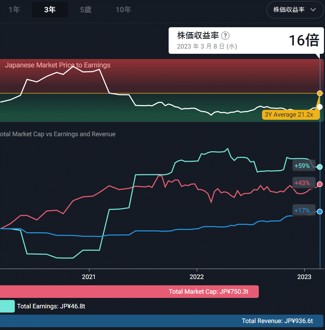This screenshot has width=325, height=330.
Task: Click the question mark help icon
Action: [225, 36]
